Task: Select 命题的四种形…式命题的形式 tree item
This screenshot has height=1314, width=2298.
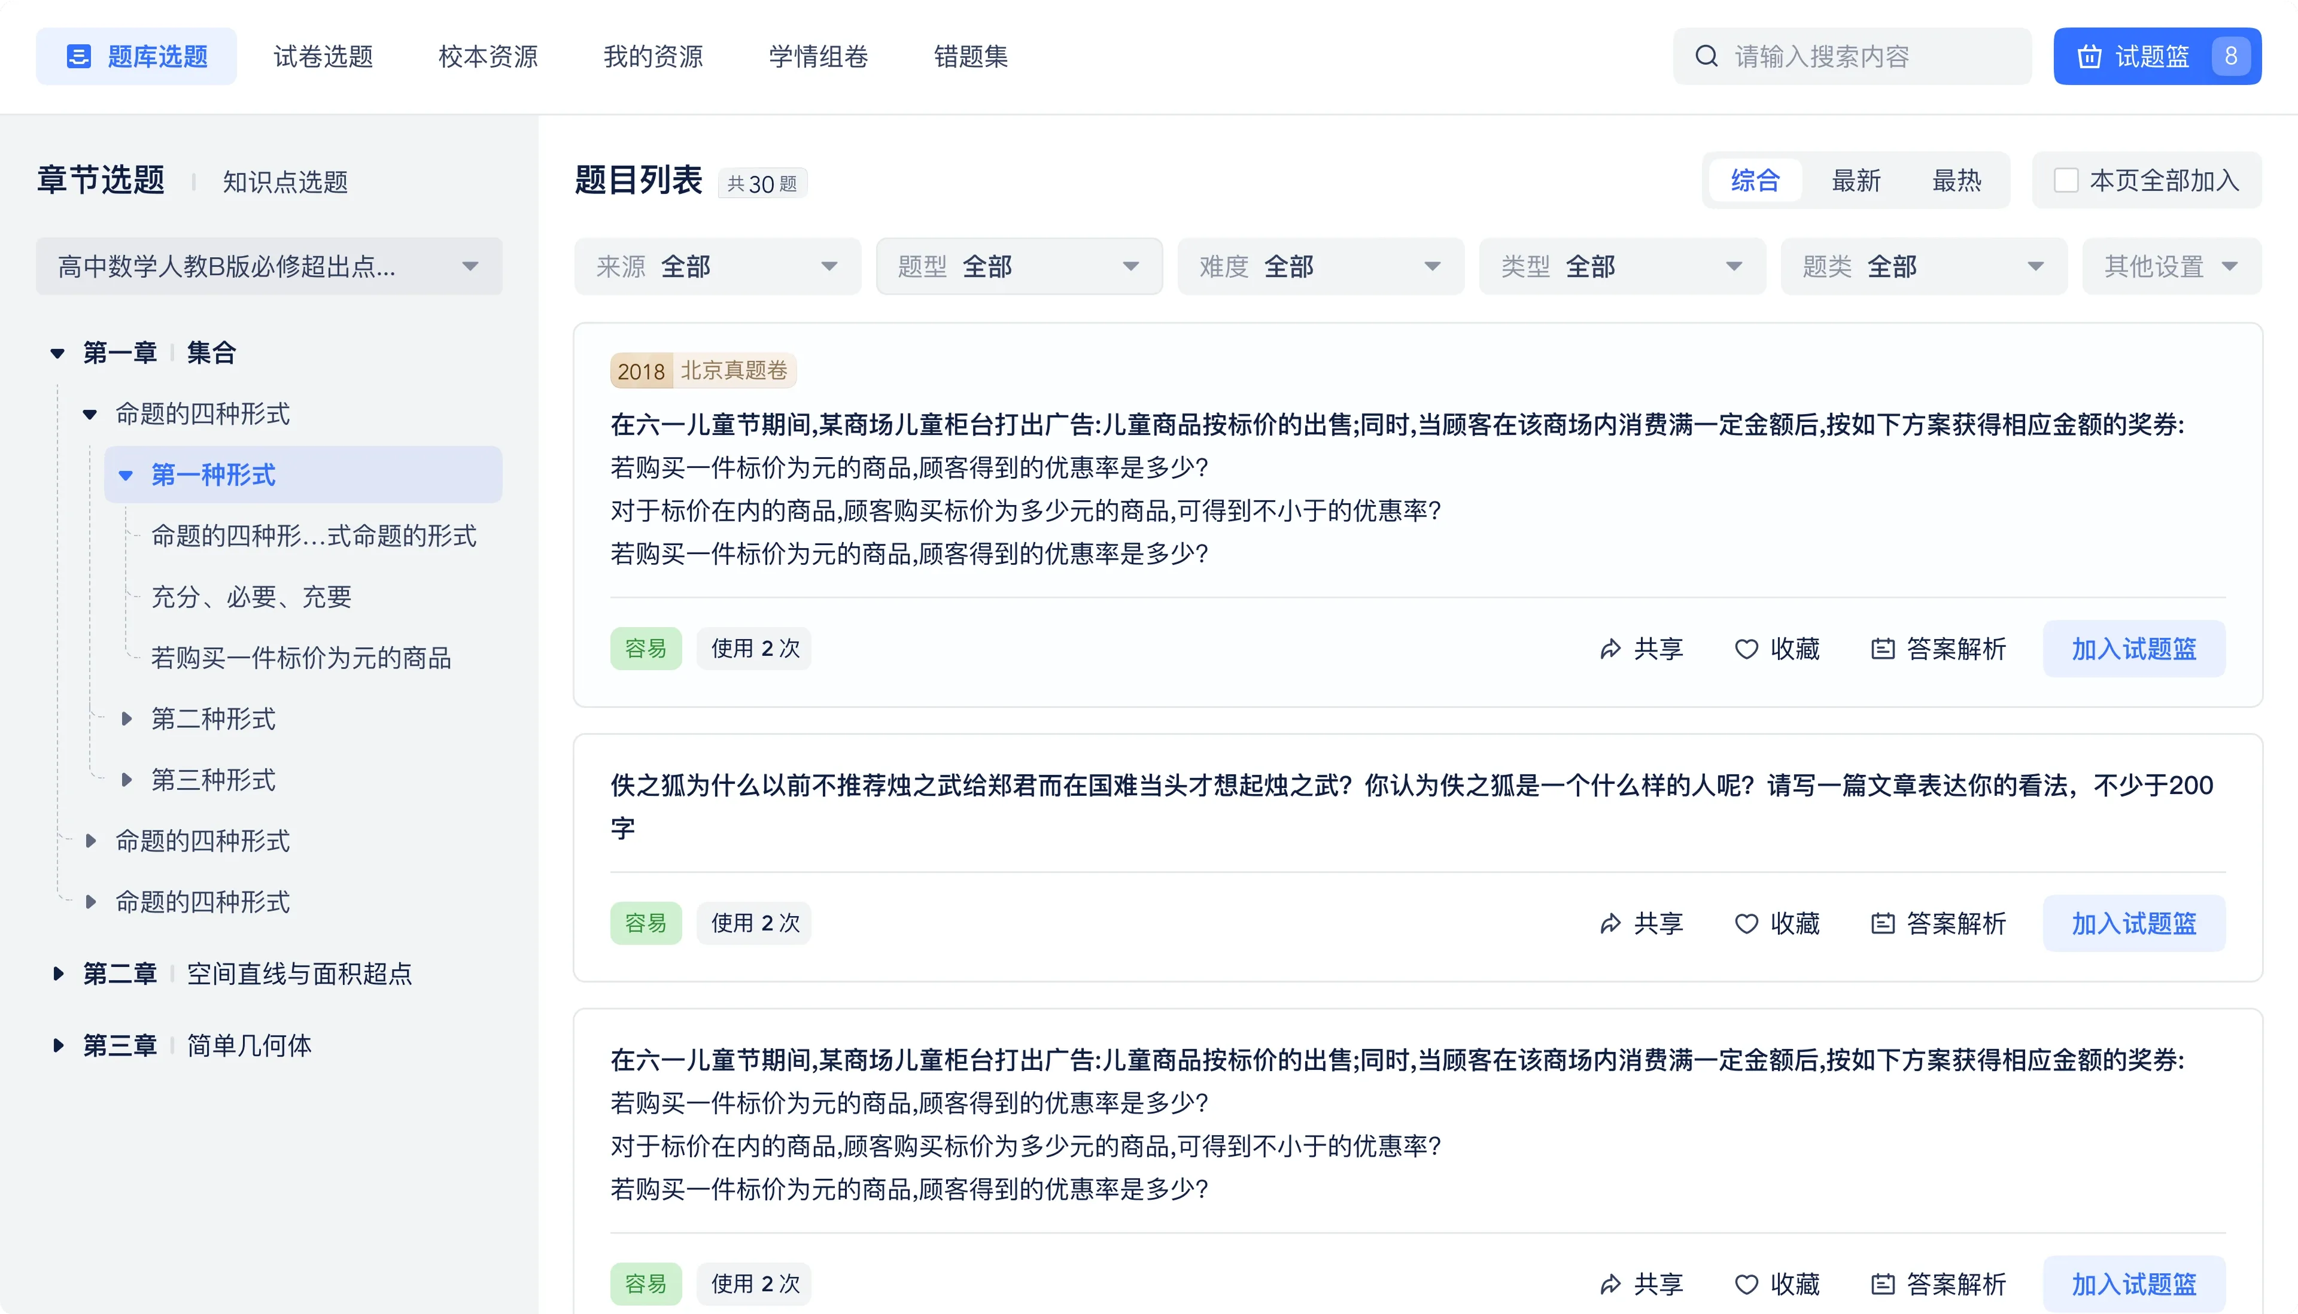Action: [x=313, y=536]
